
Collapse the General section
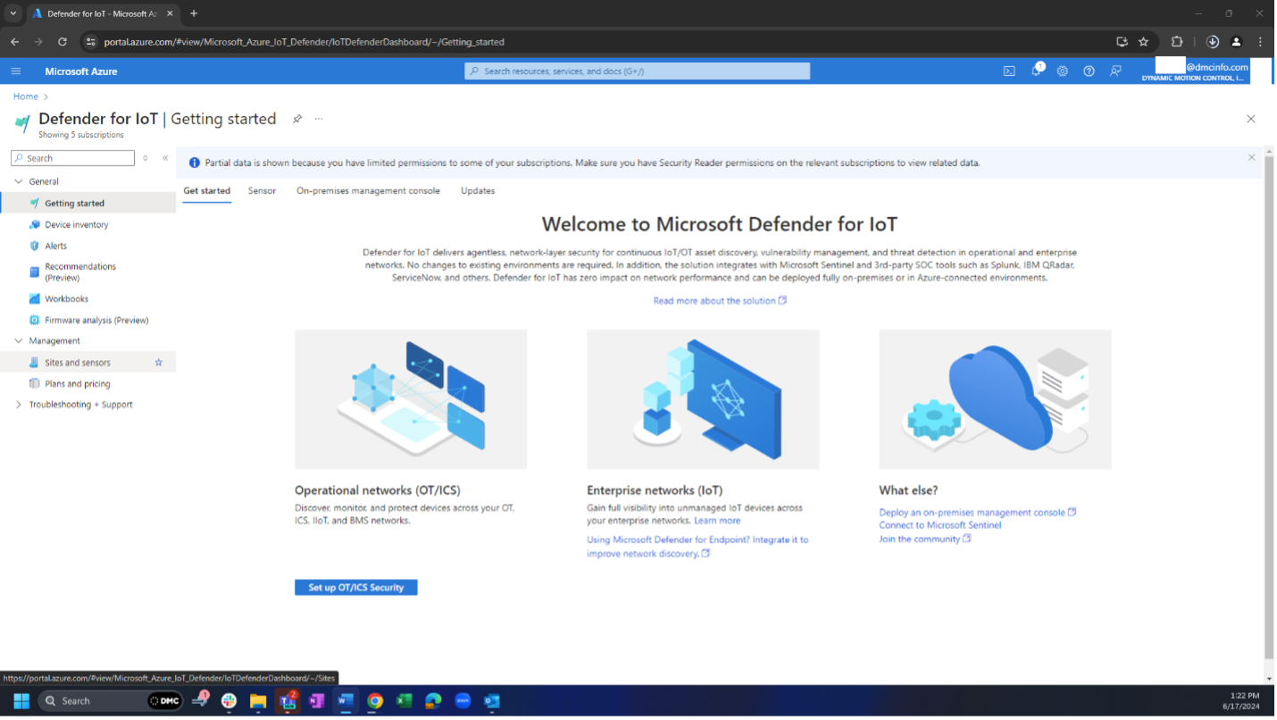click(19, 181)
